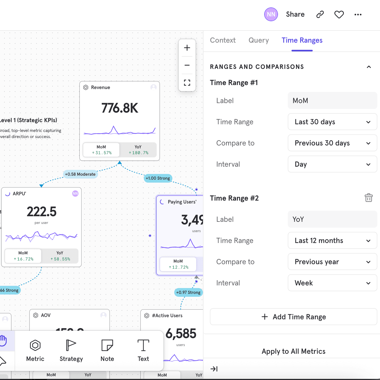Select MoM on the Revenue card
380x380 pixels.
click(x=101, y=150)
